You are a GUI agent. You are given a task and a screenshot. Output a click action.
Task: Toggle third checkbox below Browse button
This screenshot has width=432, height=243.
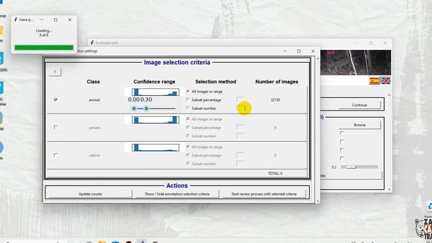click(x=342, y=150)
